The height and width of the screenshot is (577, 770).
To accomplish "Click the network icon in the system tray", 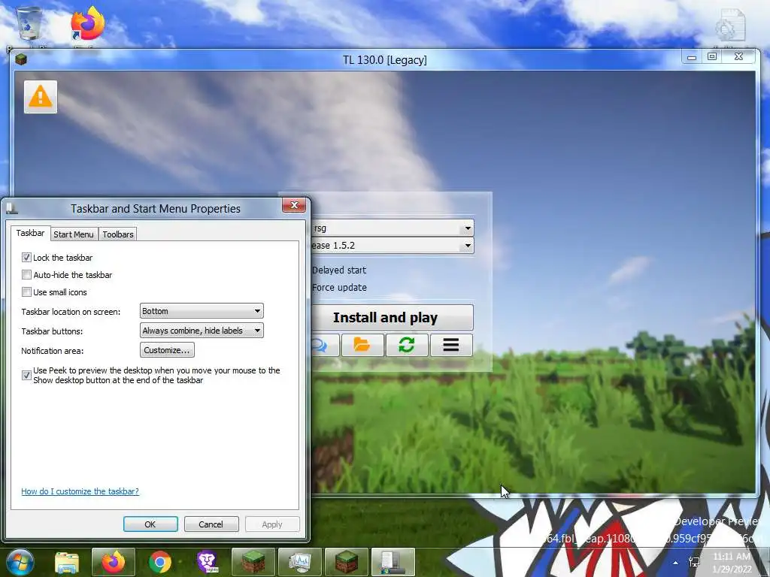I will (x=694, y=563).
